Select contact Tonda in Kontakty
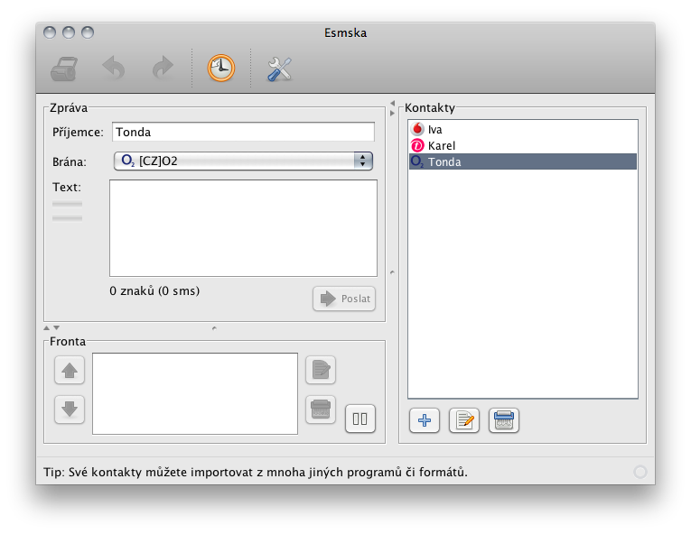The image size is (691, 534). click(523, 162)
